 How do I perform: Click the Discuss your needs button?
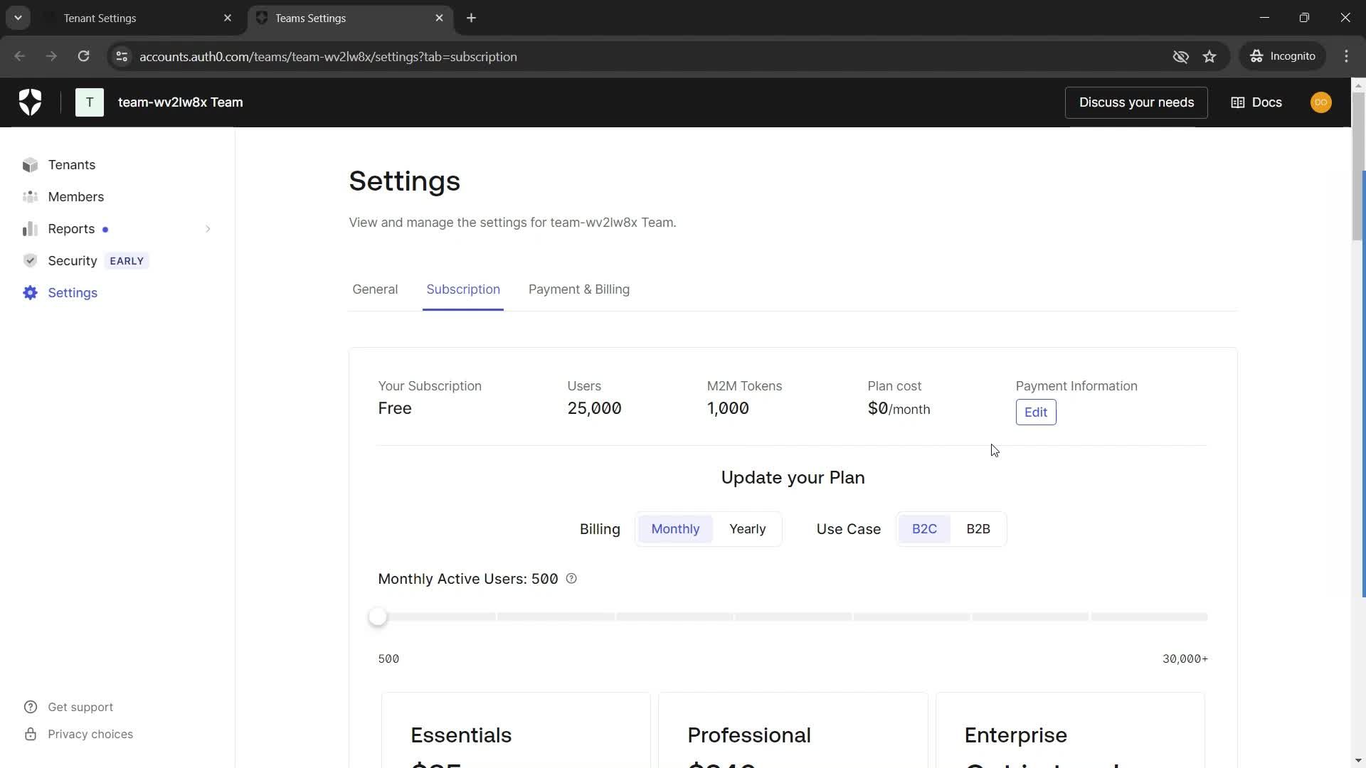[1136, 102]
